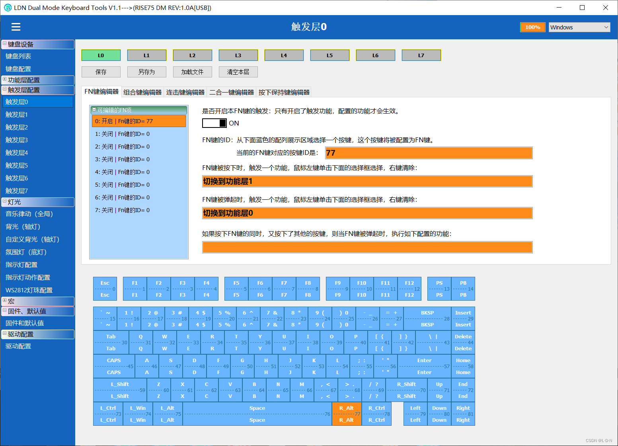Select 触发层7 in sidebar
Viewport: 618px width, 446px height.
37,191
